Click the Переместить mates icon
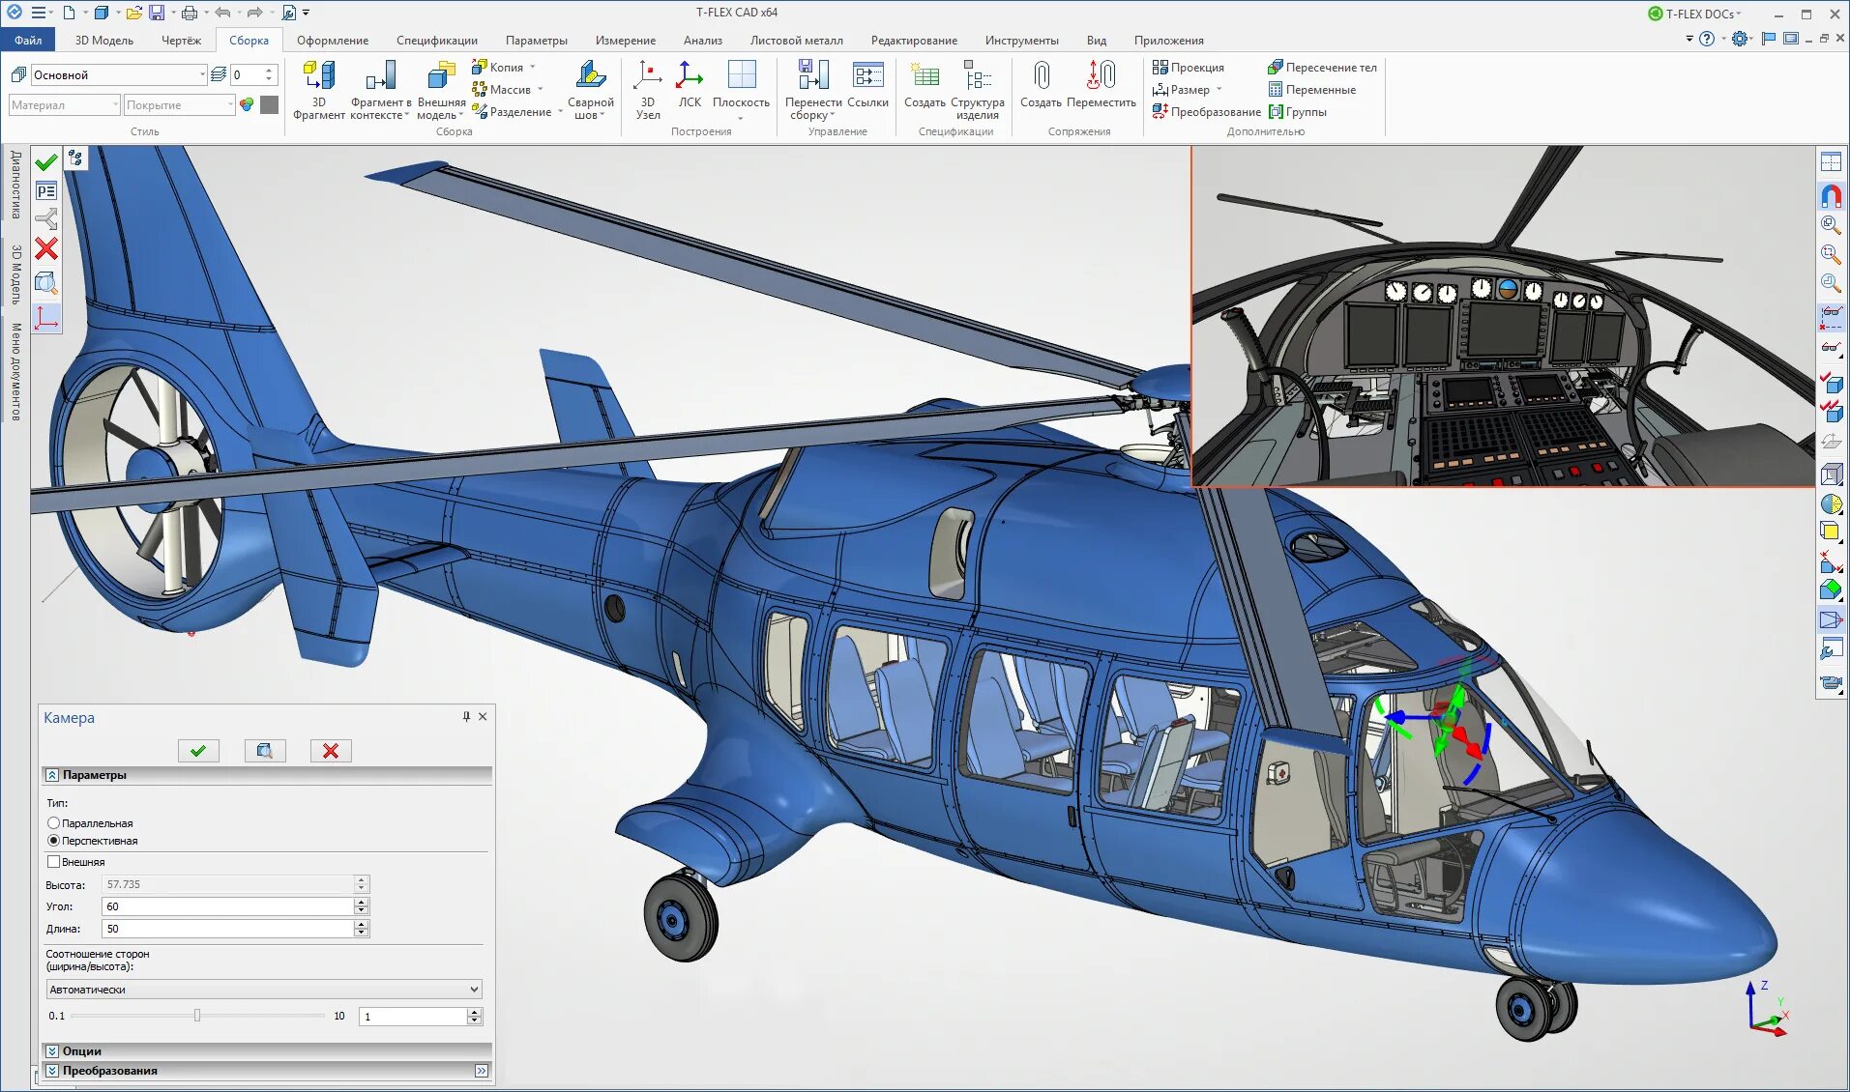Image resolution: width=1850 pixels, height=1092 pixels. pos(1101,76)
